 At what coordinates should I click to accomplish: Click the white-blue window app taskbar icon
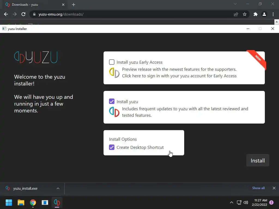(45, 202)
